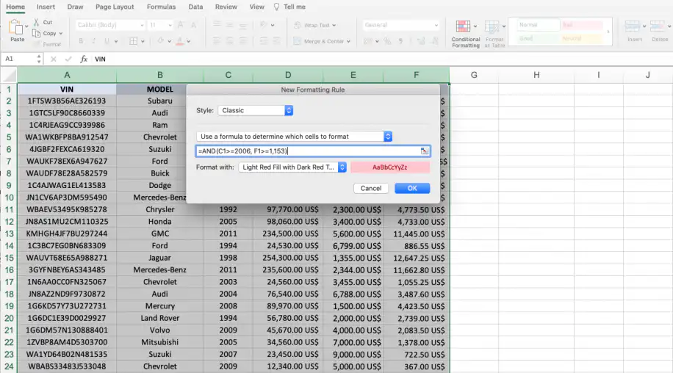Screen dimensions: 673x373
Task: Open the View ribbon tab
Action: point(256,7)
